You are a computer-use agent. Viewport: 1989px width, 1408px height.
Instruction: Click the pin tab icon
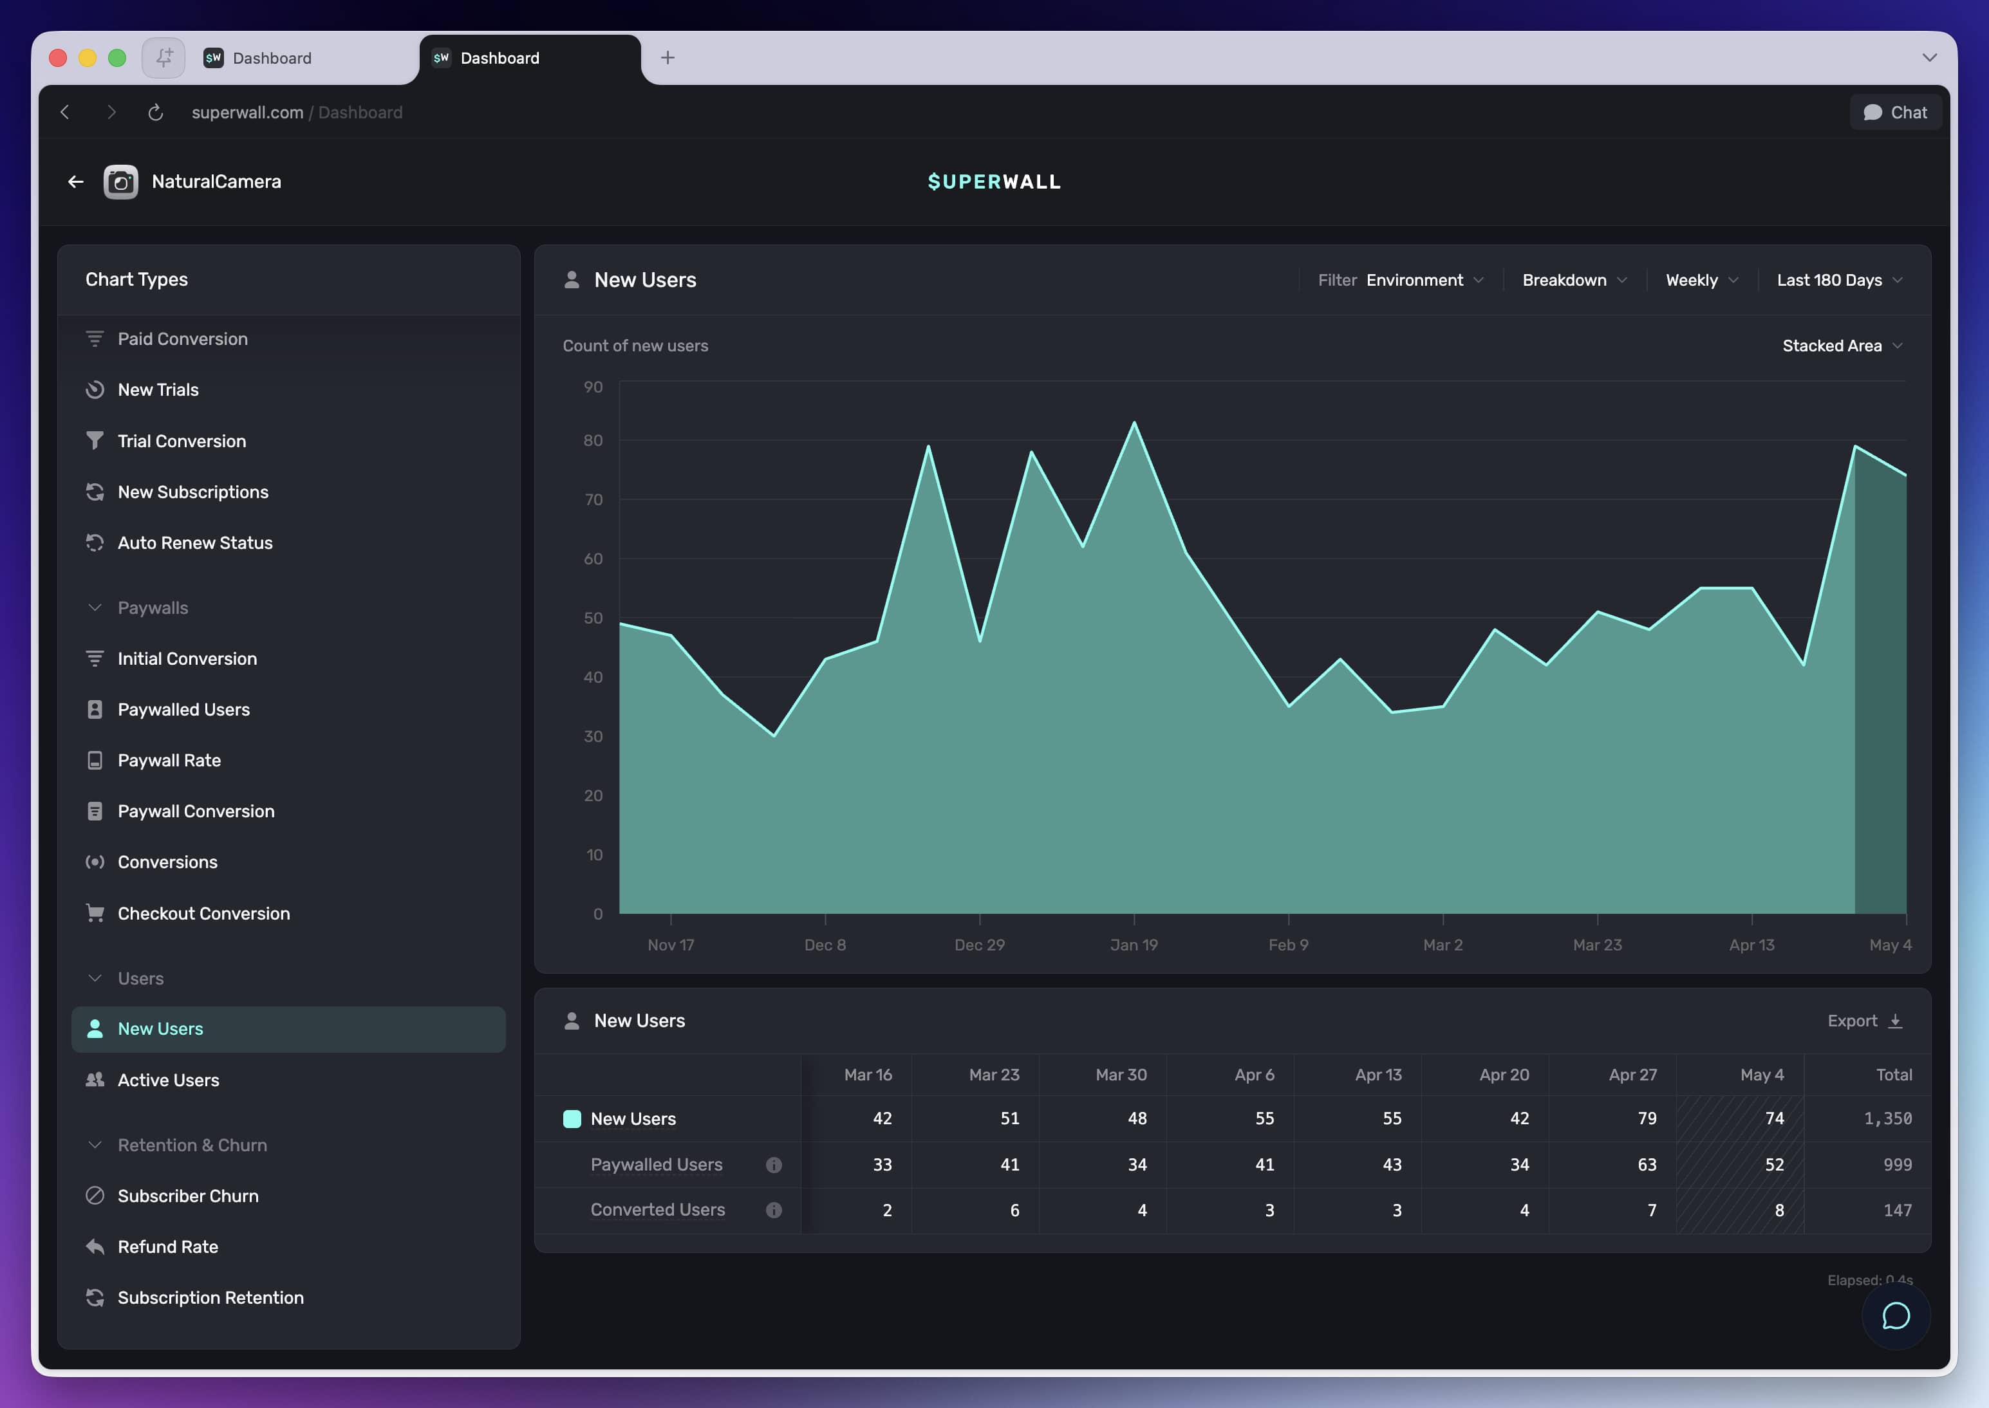pyautogui.click(x=164, y=58)
